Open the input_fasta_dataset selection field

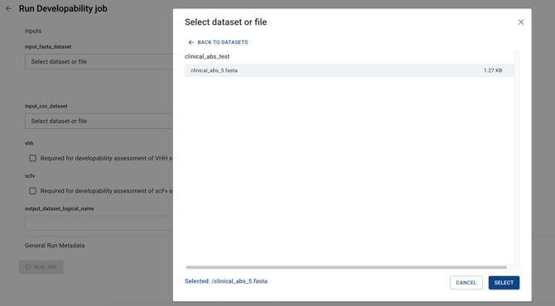coord(99,61)
